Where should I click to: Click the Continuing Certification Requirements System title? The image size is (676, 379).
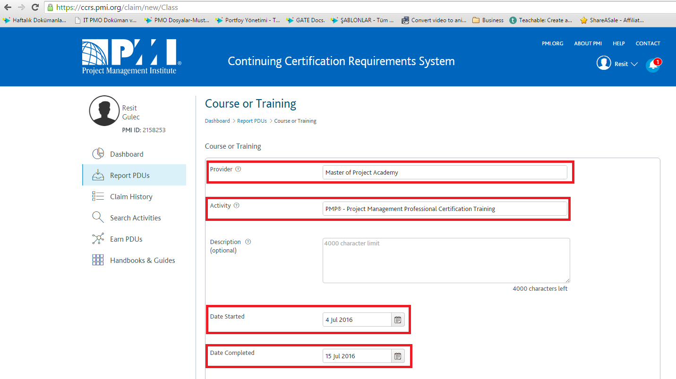[341, 61]
